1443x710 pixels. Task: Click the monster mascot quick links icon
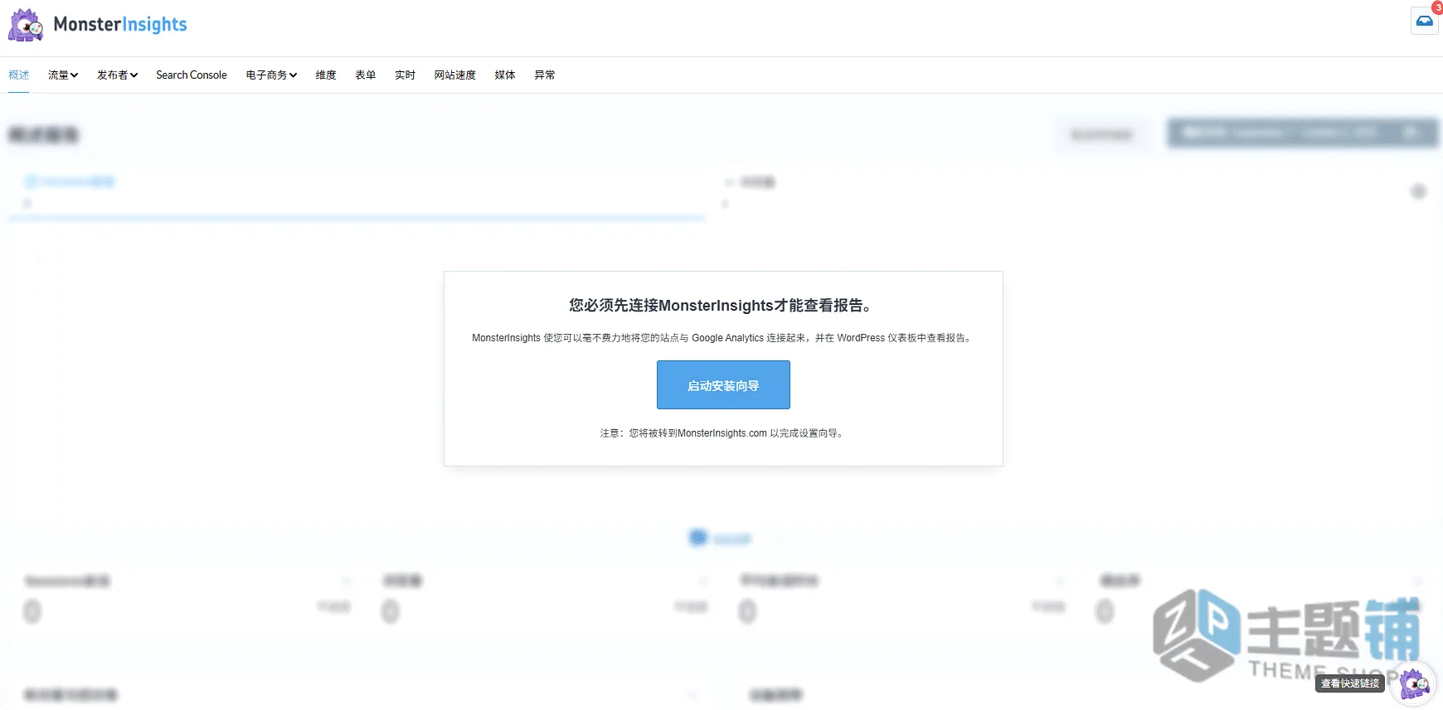coord(1414,684)
